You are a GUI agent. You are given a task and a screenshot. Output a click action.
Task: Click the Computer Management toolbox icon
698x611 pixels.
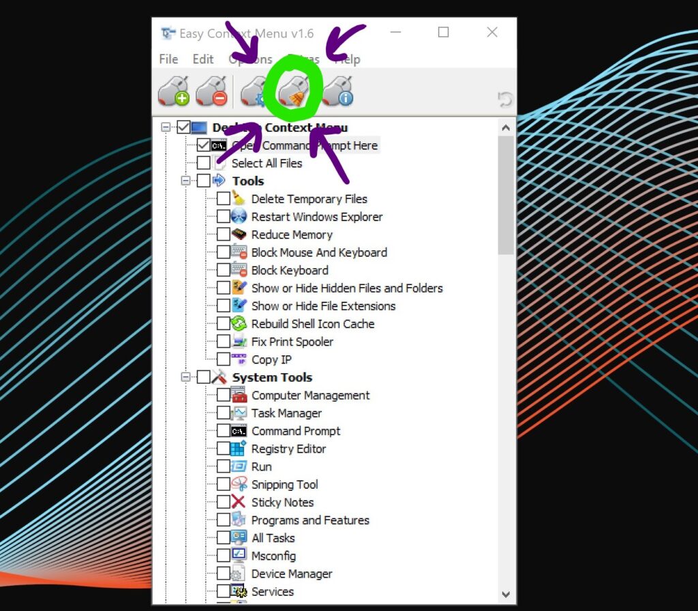pyautogui.click(x=239, y=395)
